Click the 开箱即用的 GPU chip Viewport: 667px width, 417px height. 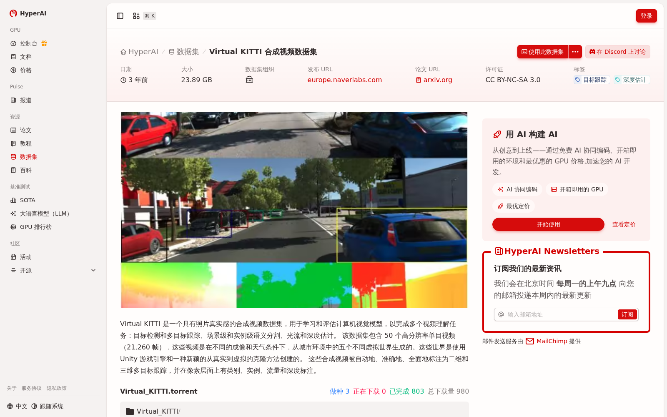pyautogui.click(x=577, y=189)
